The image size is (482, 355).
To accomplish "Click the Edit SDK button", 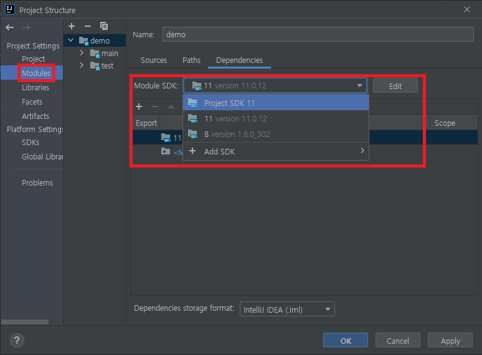I will [x=395, y=86].
